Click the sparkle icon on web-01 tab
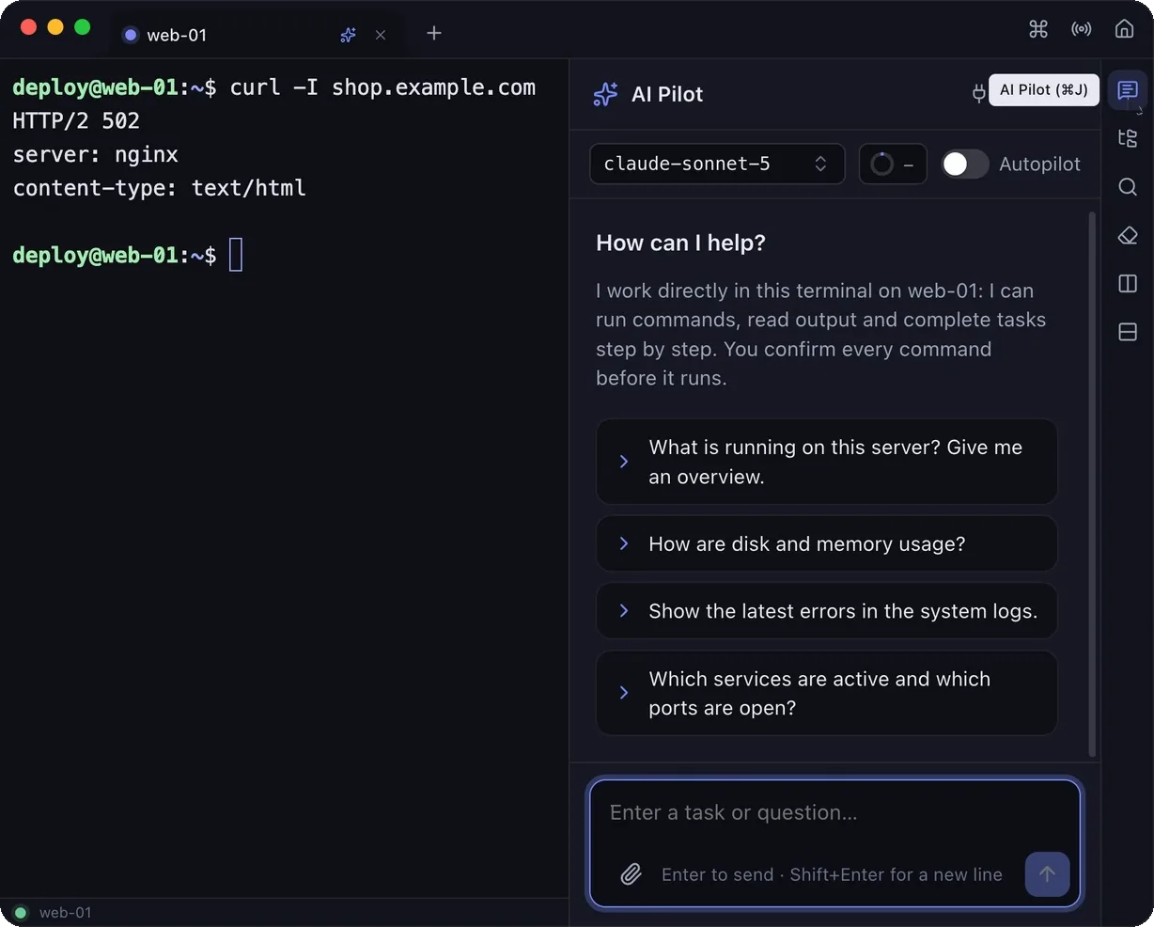Viewport: 1154px width, 927px height. point(348,35)
